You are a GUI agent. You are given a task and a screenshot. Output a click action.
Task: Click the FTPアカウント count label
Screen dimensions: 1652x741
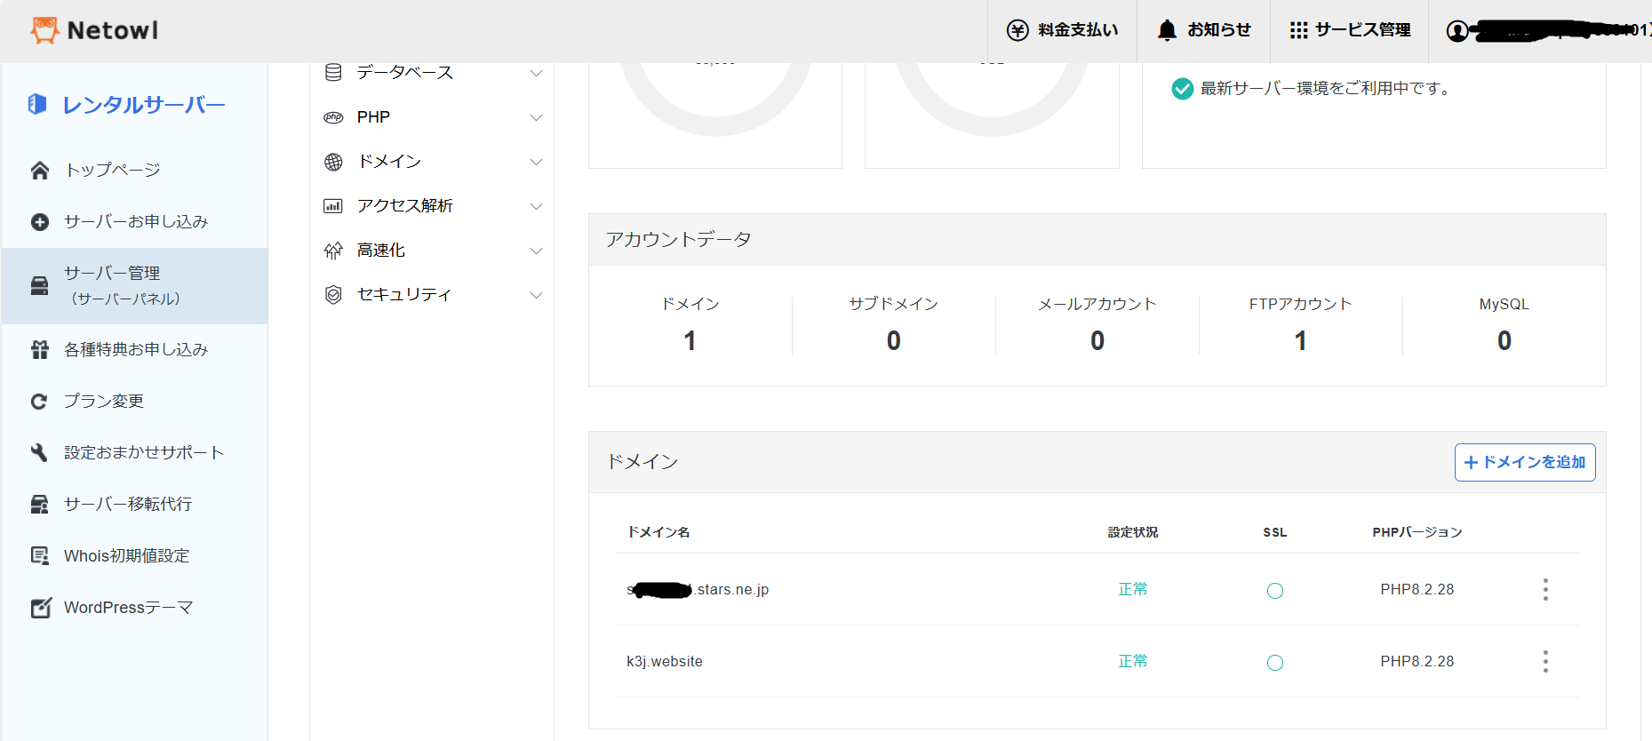pyautogui.click(x=1300, y=304)
